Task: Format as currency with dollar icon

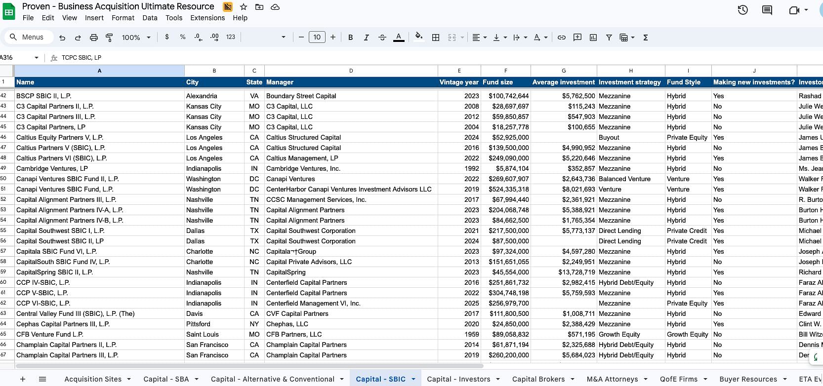Action: pos(167,37)
